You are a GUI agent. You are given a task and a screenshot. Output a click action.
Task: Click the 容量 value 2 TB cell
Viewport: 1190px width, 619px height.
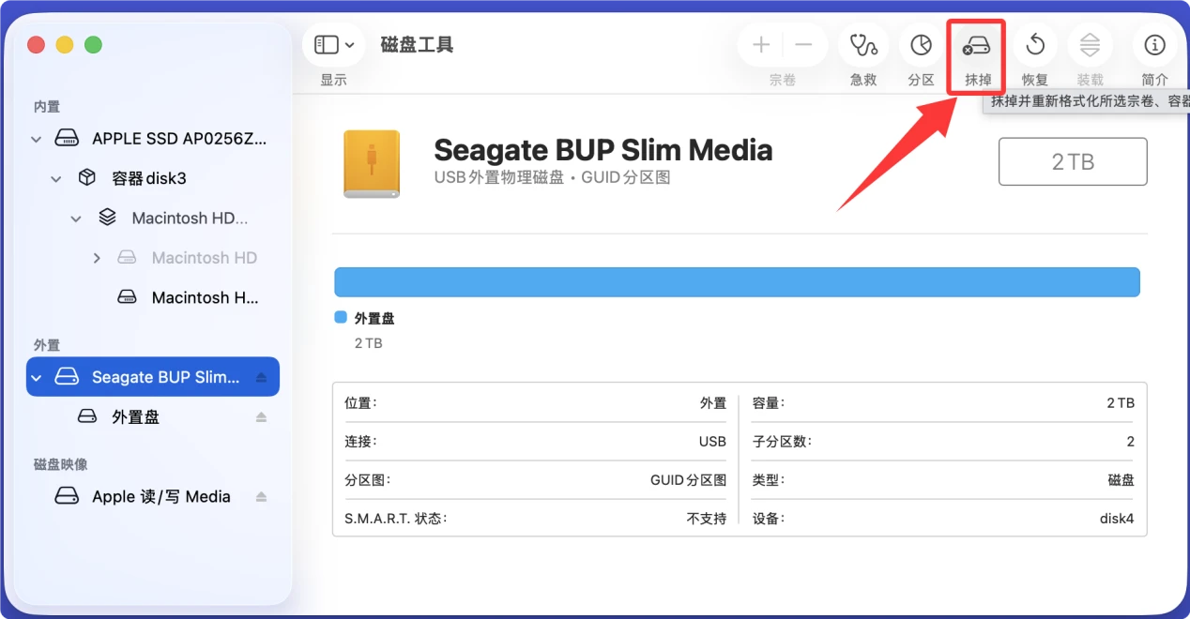tap(1121, 402)
